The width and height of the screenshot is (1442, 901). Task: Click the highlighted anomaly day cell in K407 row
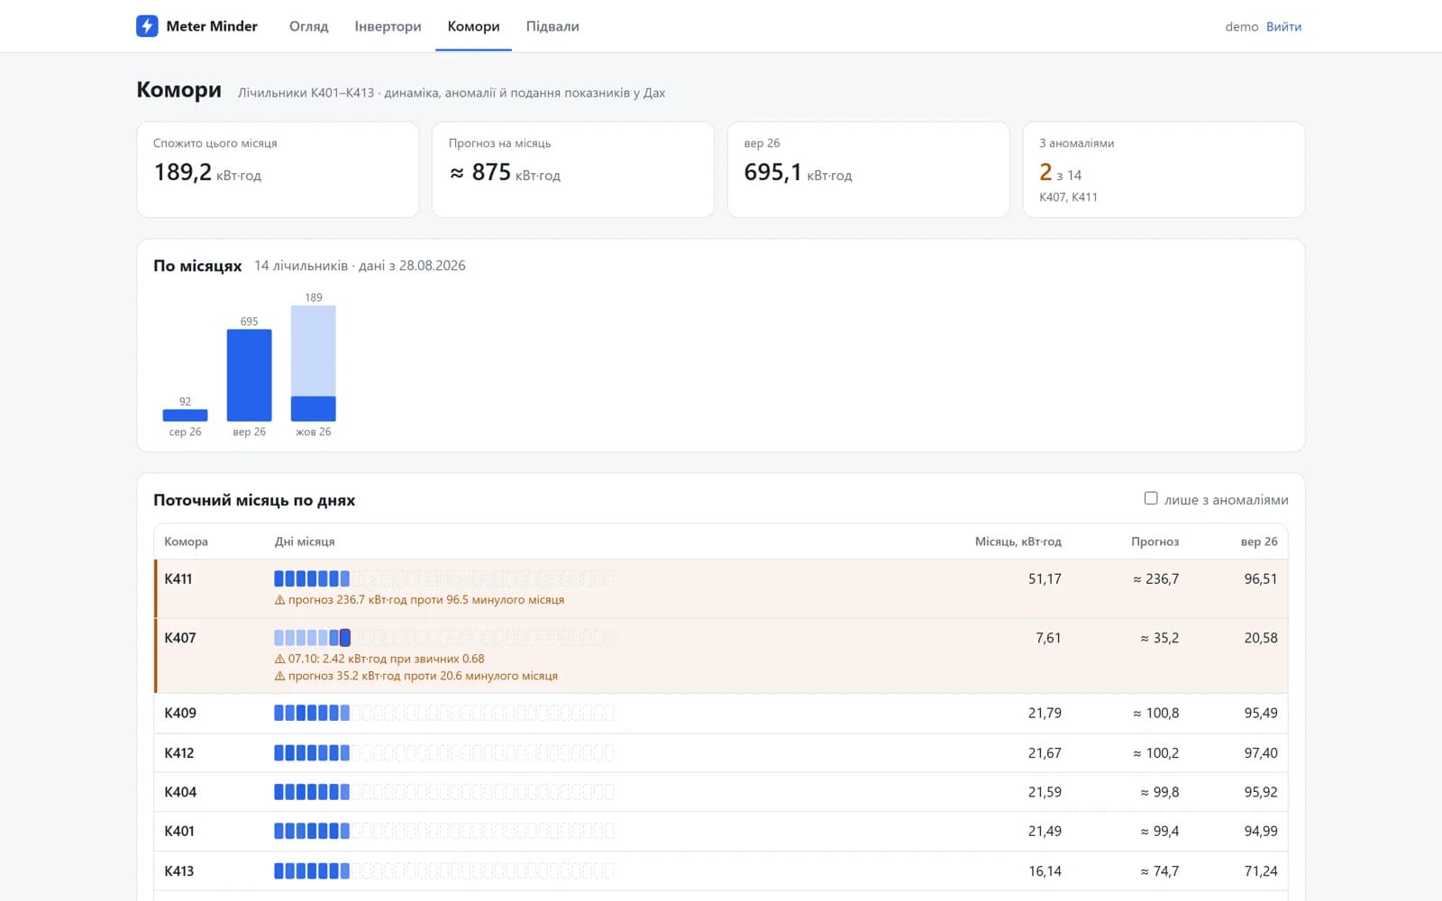pyautogui.click(x=345, y=638)
